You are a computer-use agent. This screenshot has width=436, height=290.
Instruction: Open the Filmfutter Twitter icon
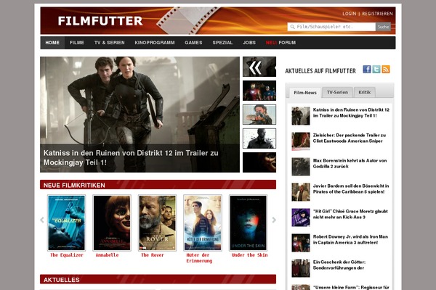pos(376,69)
